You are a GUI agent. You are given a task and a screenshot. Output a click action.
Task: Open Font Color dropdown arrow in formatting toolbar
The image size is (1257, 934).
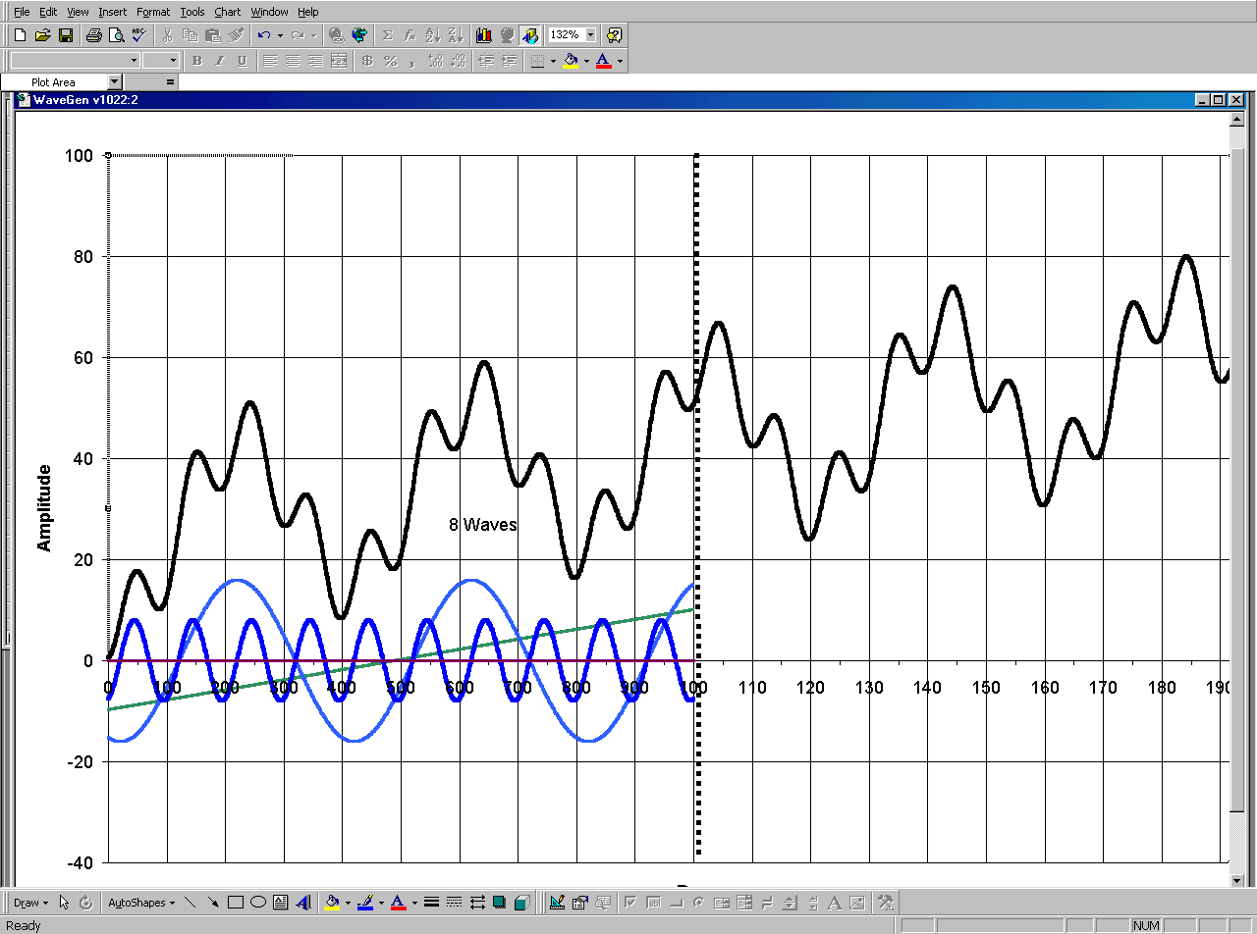click(x=620, y=61)
